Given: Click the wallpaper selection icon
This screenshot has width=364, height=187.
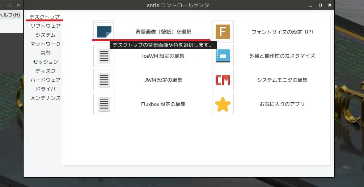Looking at the screenshot, I should click(x=104, y=32).
